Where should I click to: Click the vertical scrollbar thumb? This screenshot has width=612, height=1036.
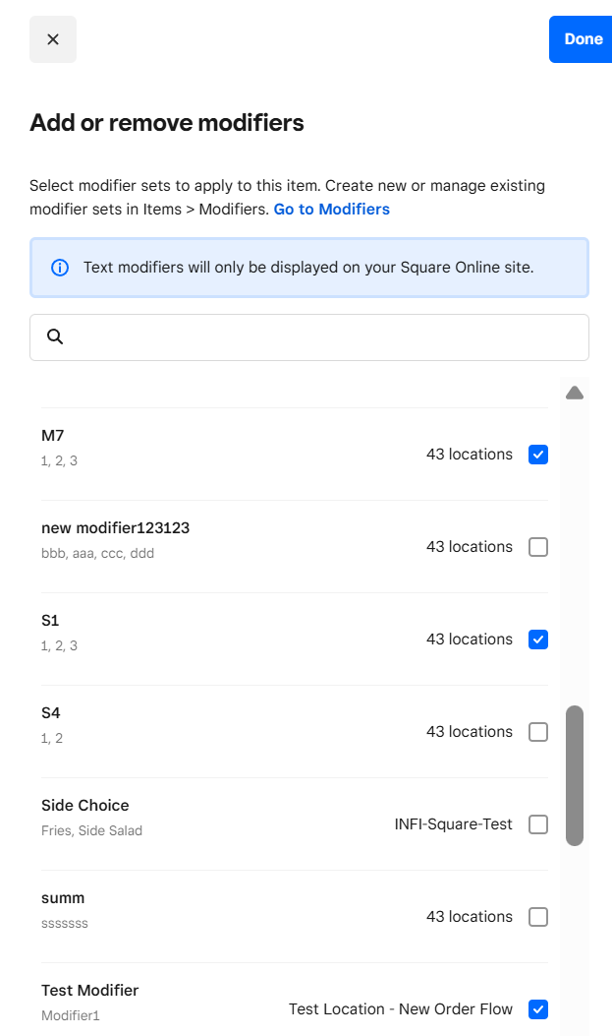point(575,775)
